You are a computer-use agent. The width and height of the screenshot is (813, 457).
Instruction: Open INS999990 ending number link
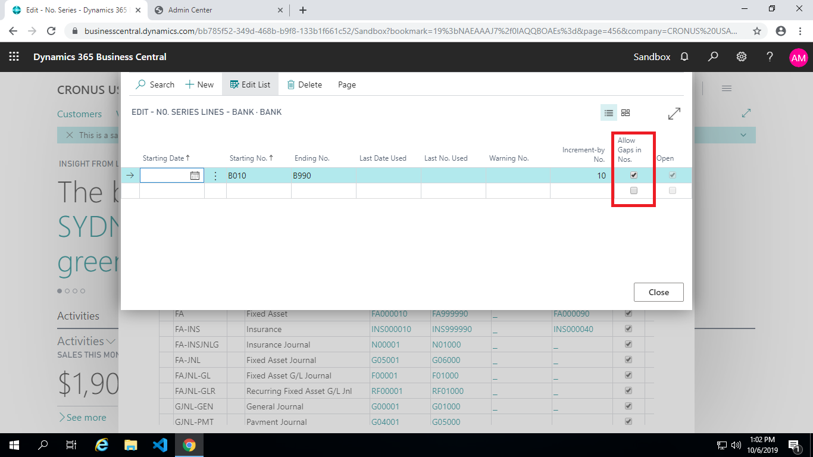coord(452,329)
